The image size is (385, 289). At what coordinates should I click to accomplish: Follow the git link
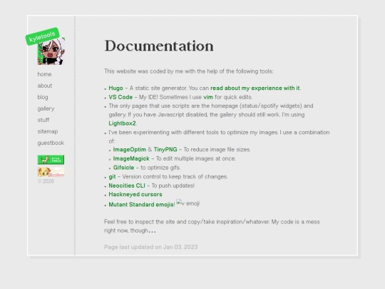click(x=112, y=177)
